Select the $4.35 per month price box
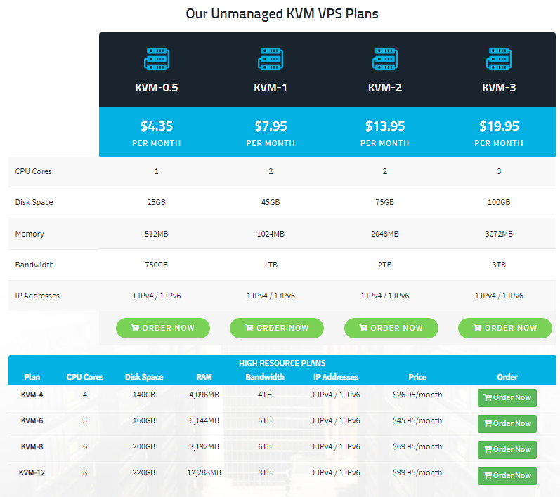Viewport: 560px width, 497px height. [x=156, y=132]
